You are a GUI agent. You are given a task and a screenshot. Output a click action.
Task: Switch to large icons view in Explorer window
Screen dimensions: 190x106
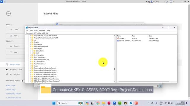(161, 86)
